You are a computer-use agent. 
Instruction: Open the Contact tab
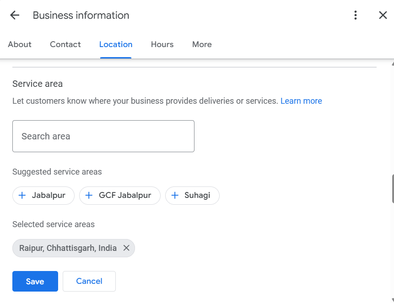65,44
